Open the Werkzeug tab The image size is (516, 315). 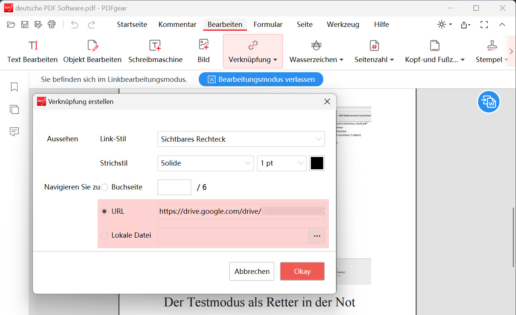(343, 25)
